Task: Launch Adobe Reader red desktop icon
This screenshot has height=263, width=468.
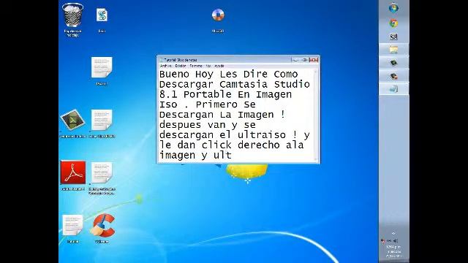Action: tap(73, 172)
